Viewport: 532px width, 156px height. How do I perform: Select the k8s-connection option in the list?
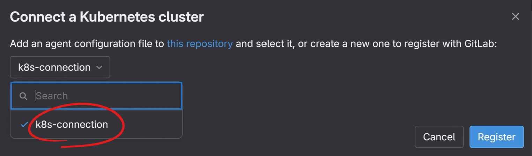(x=72, y=125)
